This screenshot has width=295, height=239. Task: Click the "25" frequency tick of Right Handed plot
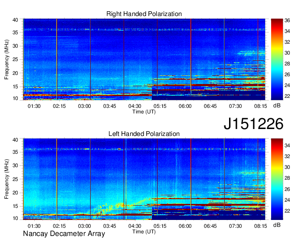click(15, 60)
